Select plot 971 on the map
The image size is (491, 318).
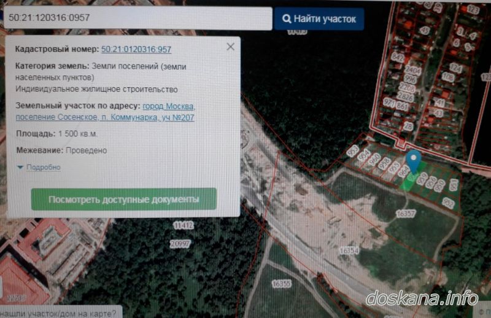(x=389, y=102)
